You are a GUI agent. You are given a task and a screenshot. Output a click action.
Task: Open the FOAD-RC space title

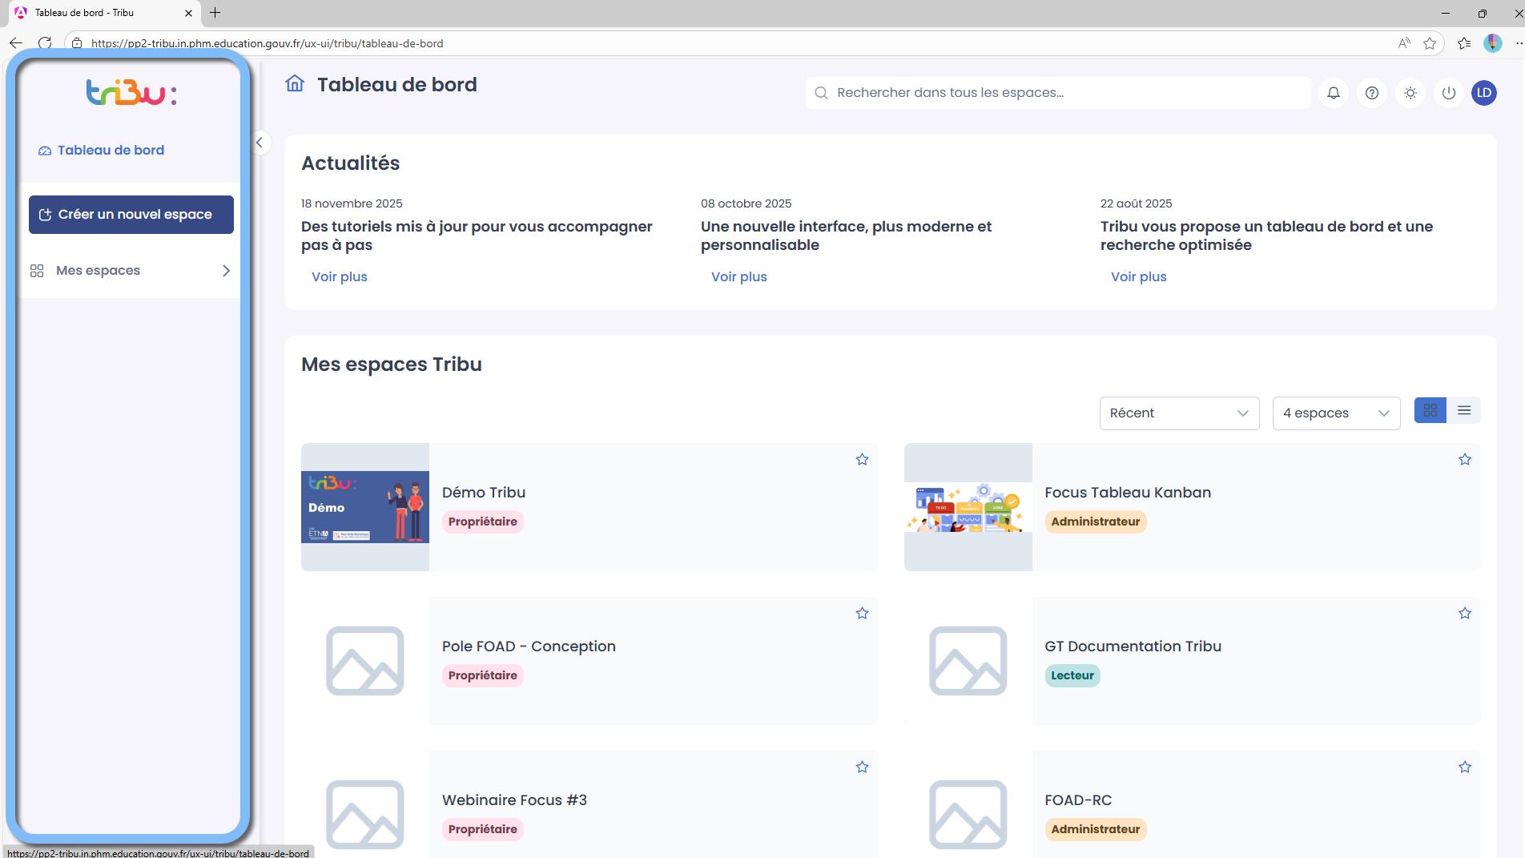click(x=1078, y=800)
